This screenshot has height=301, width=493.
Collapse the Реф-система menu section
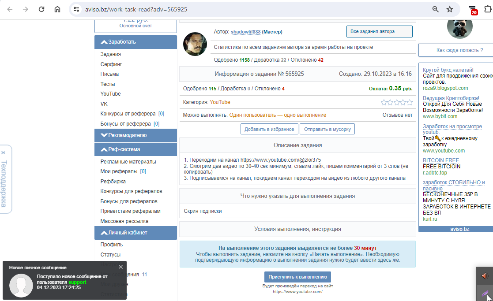(135, 149)
